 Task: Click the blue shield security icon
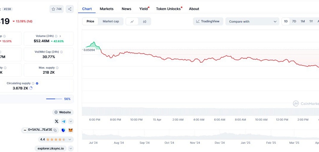coord(63,130)
